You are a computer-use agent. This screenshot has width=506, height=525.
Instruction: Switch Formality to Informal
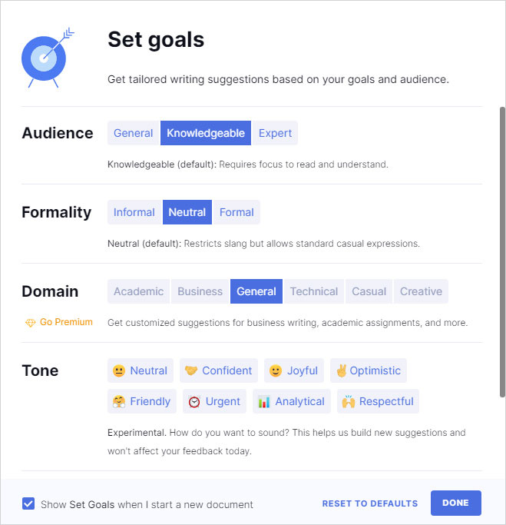pos(134,212)
